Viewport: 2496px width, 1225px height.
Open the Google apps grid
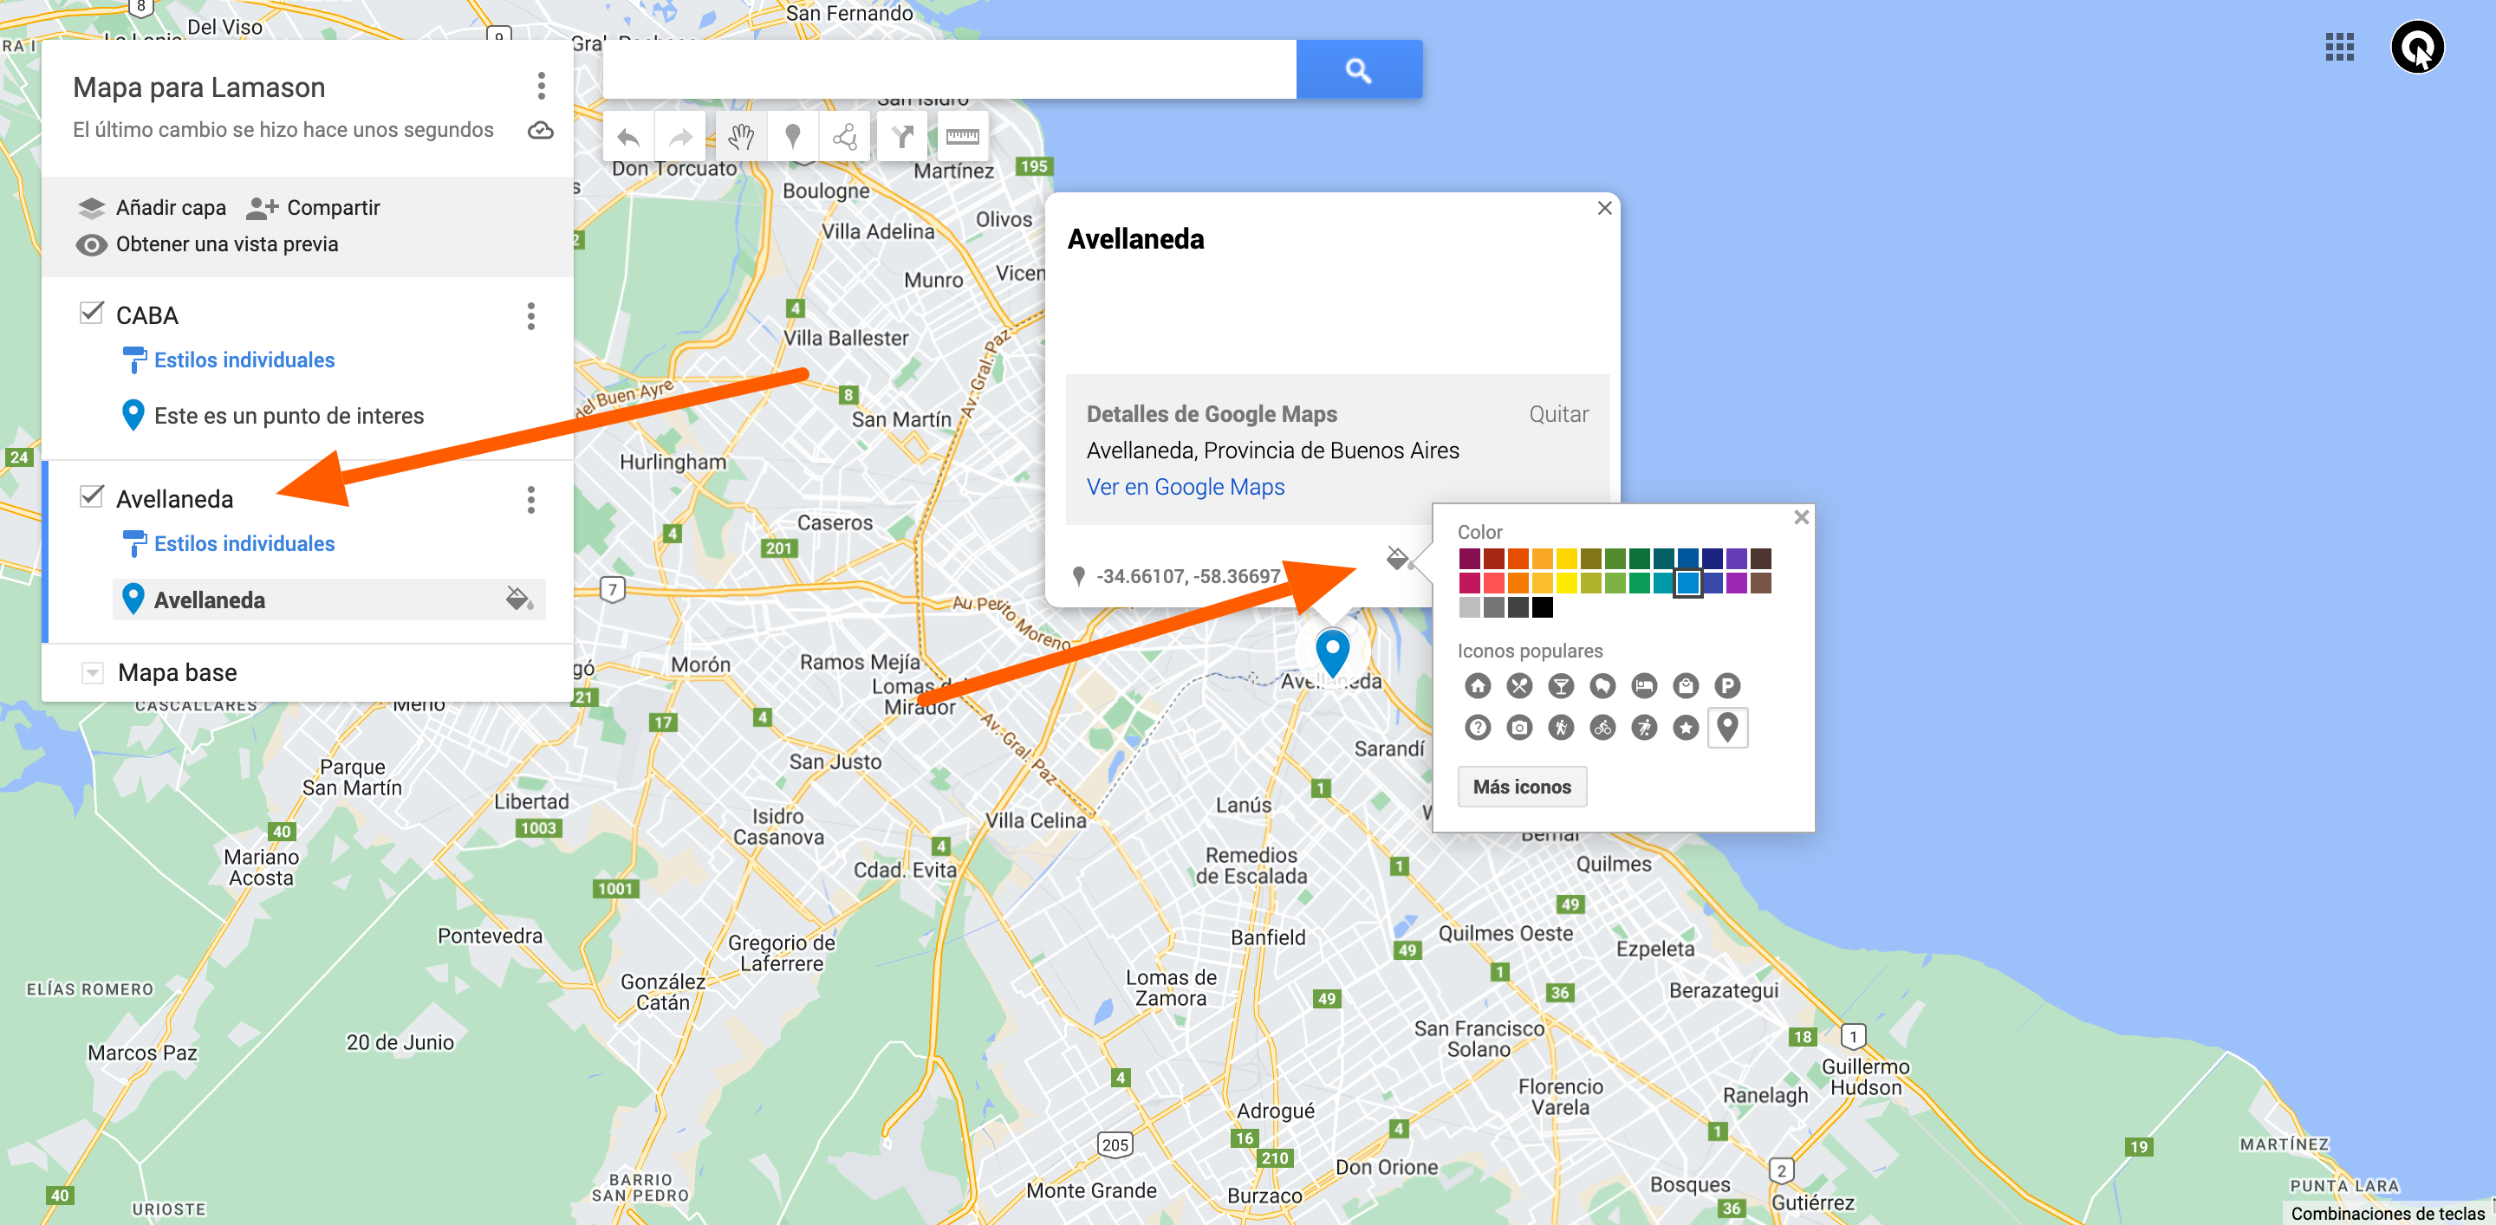(2339, 47)
